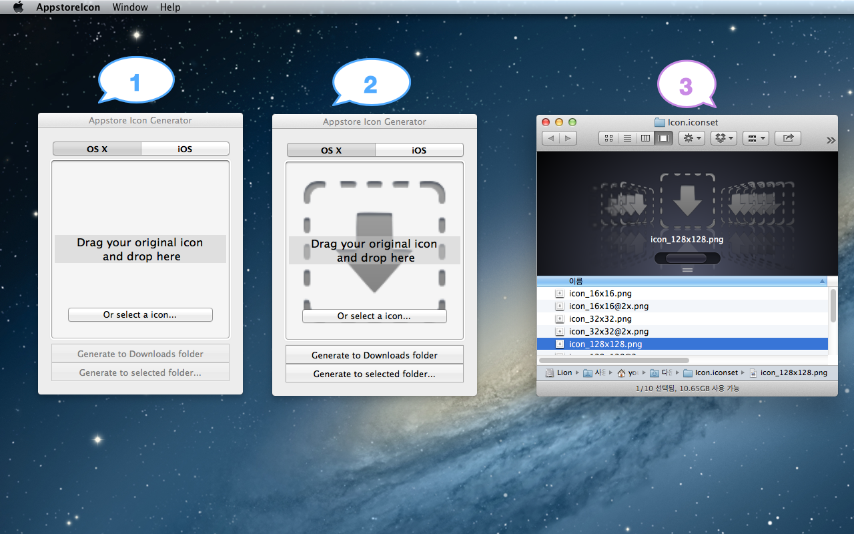The height and width of the screenshot is (534, 854).
Task: Sort the file list by the 이름 column header
Action: [x=682, y=282]
